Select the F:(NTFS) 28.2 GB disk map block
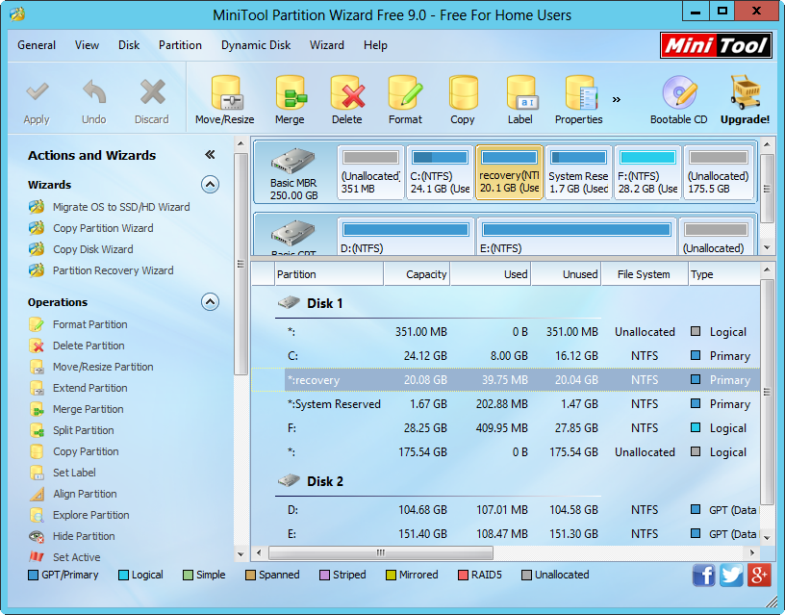785x615 pixels. click(647, 173)
